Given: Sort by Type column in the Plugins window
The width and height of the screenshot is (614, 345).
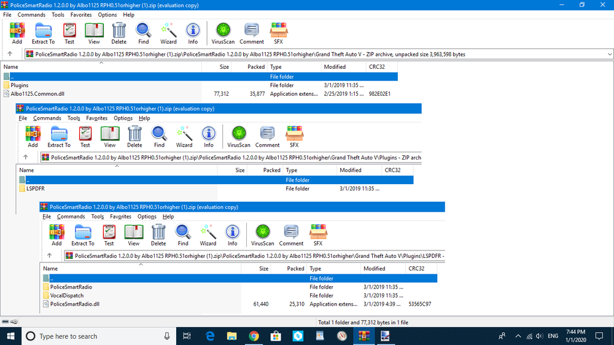Looking at the screenshot, I should 309,170.
